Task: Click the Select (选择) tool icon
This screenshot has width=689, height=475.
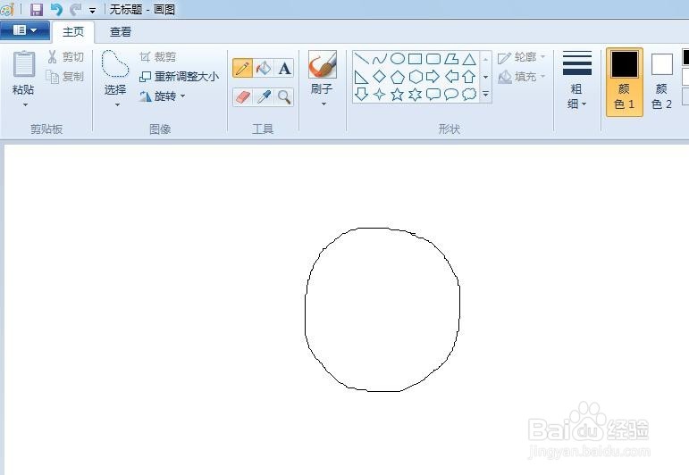Action: tap(115, 64)
